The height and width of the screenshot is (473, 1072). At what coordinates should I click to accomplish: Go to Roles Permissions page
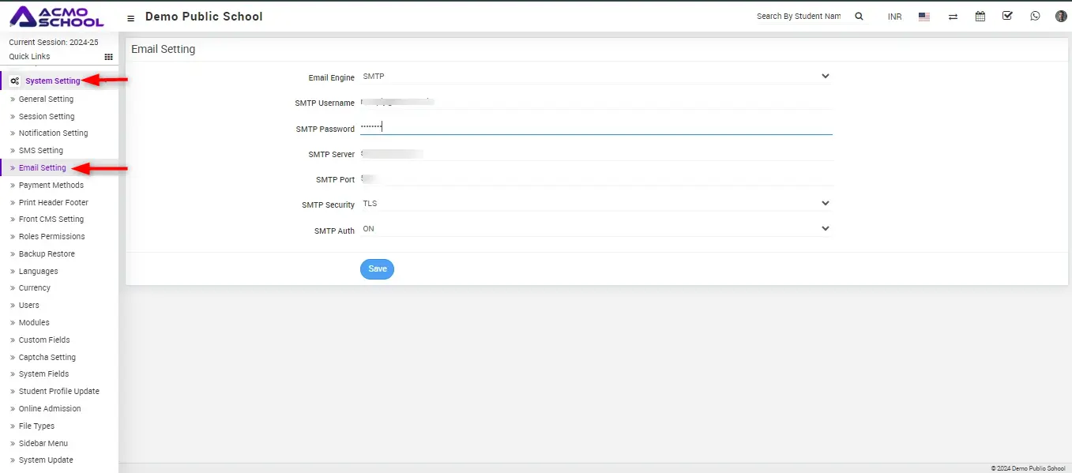pyautogui.click(x=51, y=237)
